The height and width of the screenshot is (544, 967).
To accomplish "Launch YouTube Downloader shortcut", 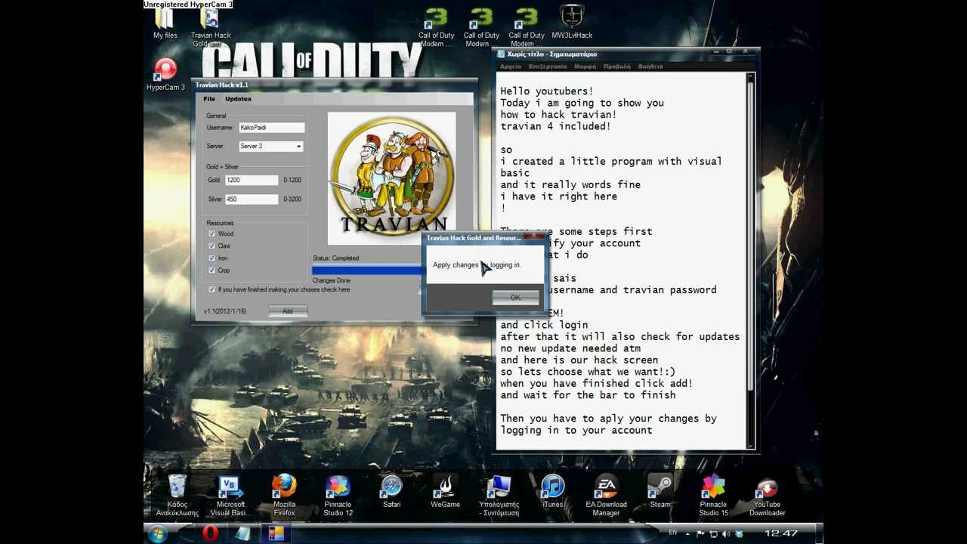I will [767, 496].
